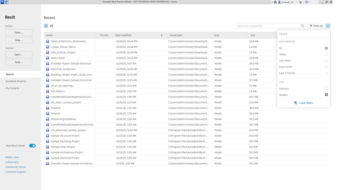Viewport: 353px width, 190px height.
Task: Click the signed-in user avatar icon
Action: (279, 2)
